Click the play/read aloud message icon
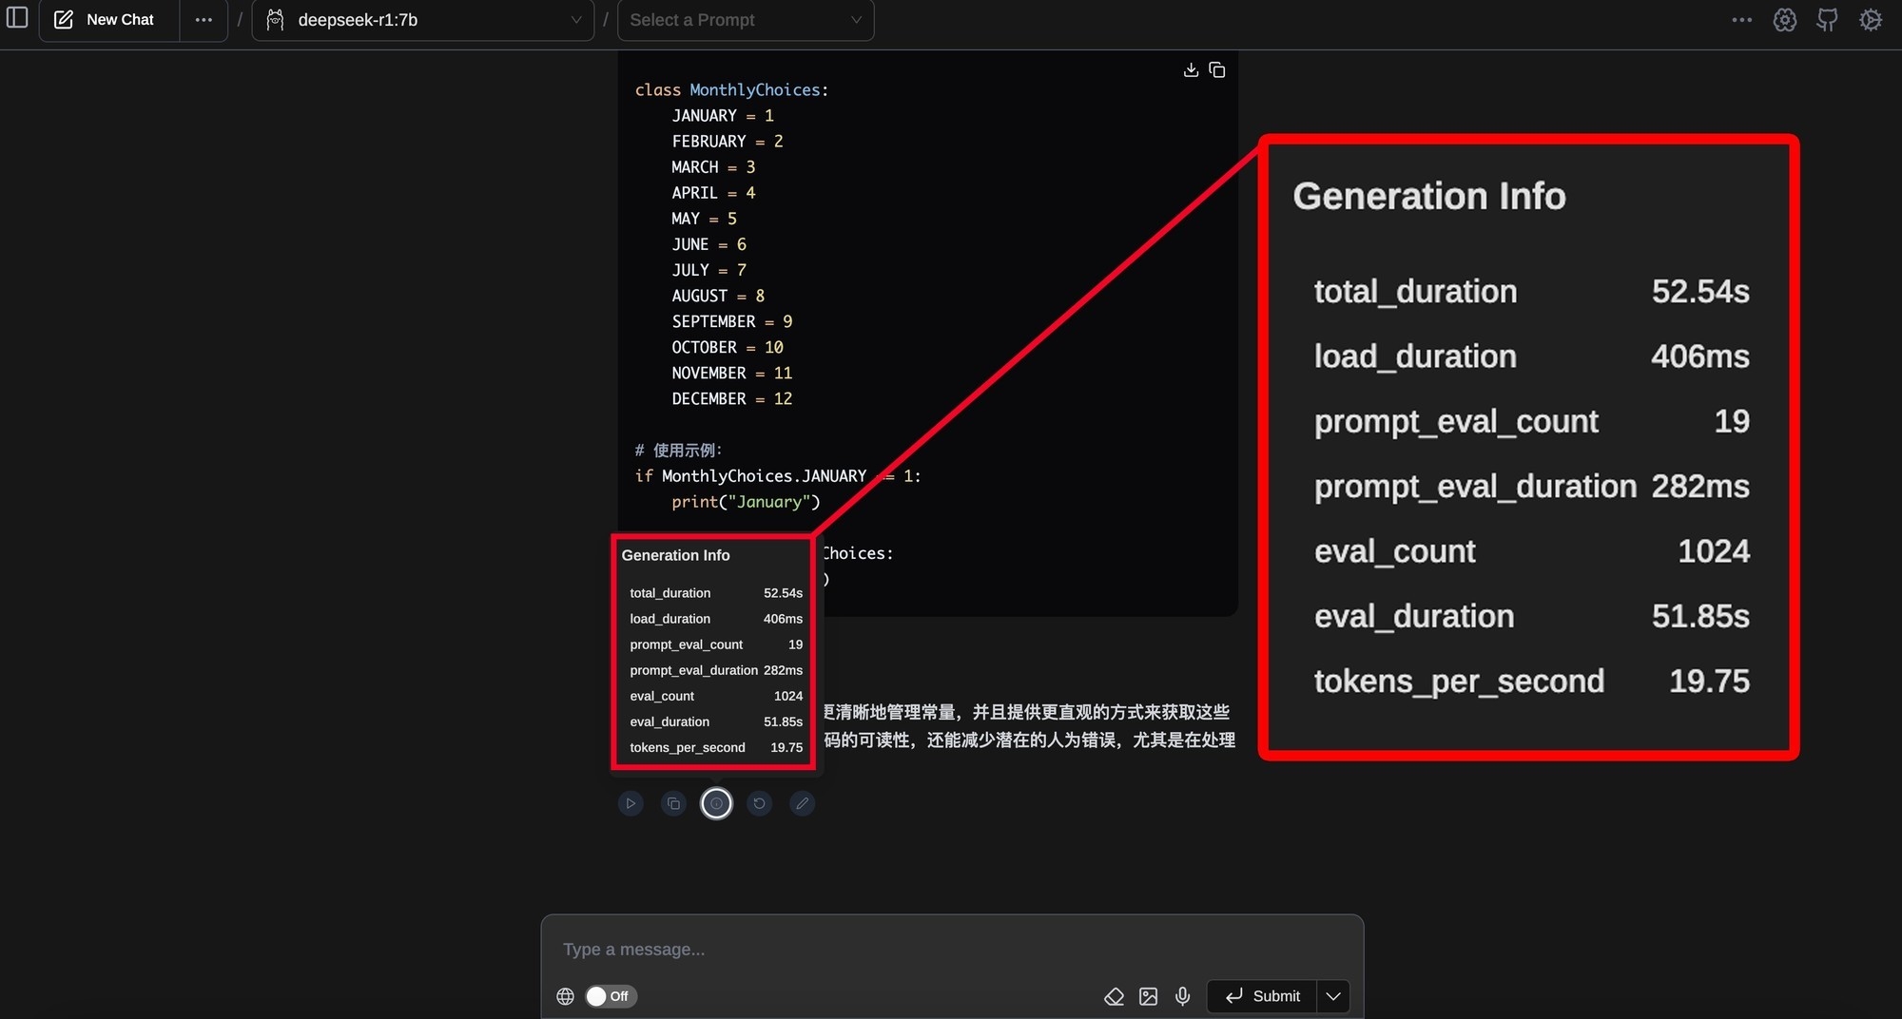The width and height of the screenshot is (1902, 1019). pos(631,804)
